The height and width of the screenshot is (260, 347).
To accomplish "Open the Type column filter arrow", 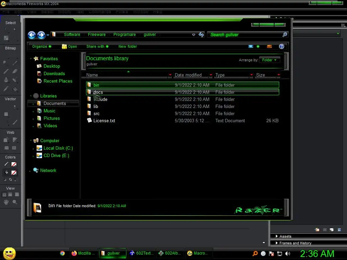I will (x=251, y=75).
